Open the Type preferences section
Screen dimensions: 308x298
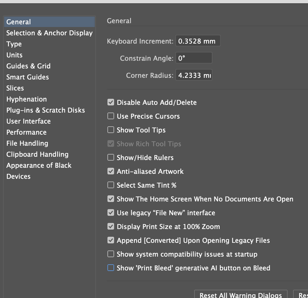click(14, 44)
